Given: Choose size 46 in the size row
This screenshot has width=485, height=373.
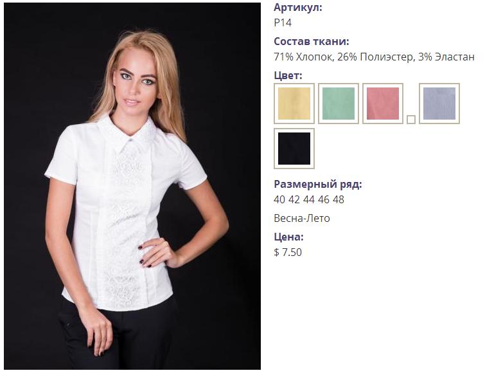Looking at the screenshot, I should pyautogui.click(x=324, y=199).
